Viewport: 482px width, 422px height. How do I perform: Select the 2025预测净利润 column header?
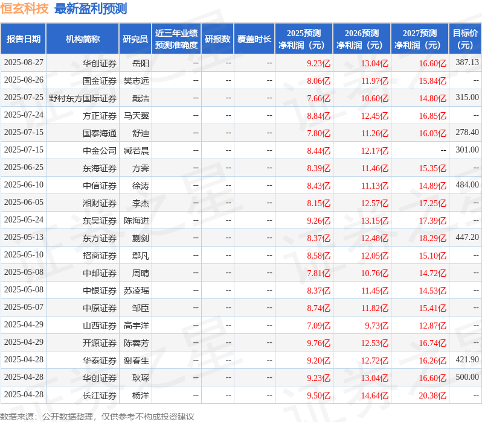point(304,39)
